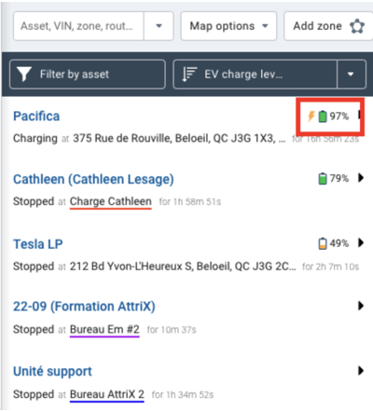Click Cathleen's 79% battery icon

[323, 178]
